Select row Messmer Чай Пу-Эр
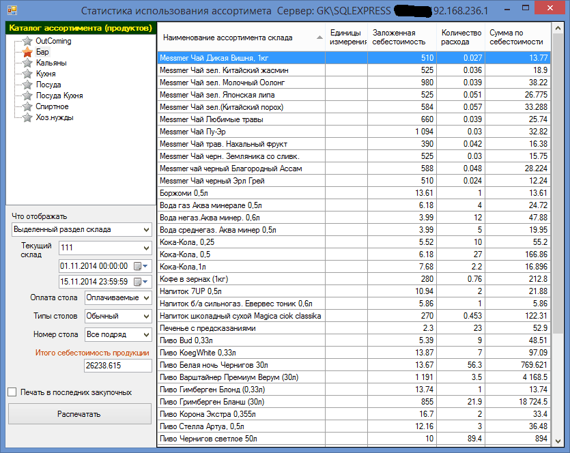Screen dimensions: 570x453 coord(354,132)
